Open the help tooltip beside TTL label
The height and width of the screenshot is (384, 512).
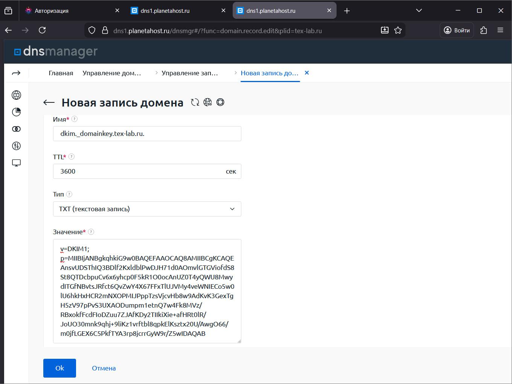pos(72,156)
